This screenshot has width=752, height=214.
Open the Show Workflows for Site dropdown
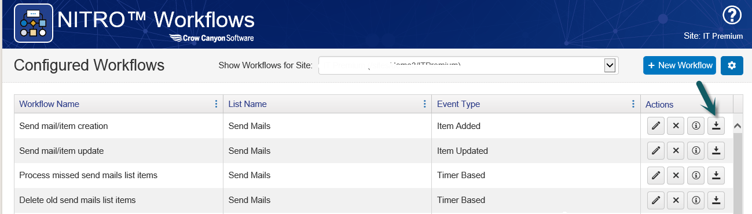(x=468, y=65)
